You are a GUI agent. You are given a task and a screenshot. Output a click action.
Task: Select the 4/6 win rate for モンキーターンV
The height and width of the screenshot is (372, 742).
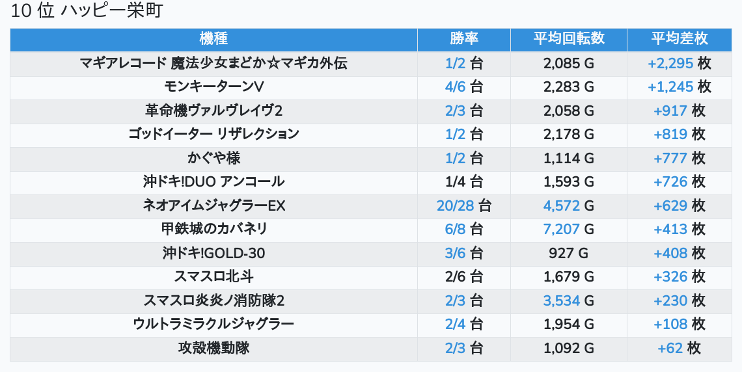tap(455, 87)
